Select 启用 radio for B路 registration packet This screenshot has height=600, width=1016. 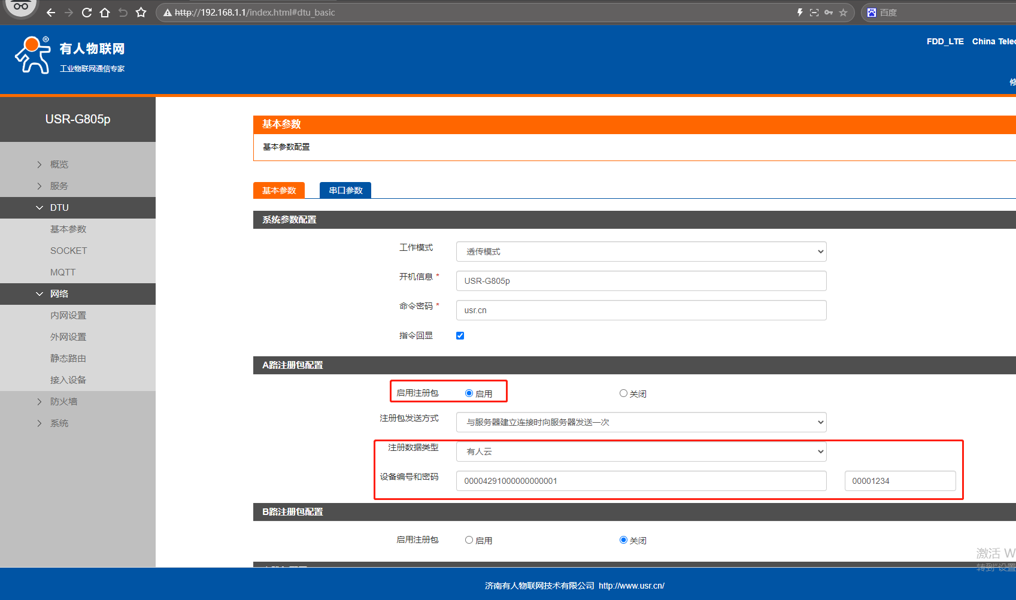(469, 540)
